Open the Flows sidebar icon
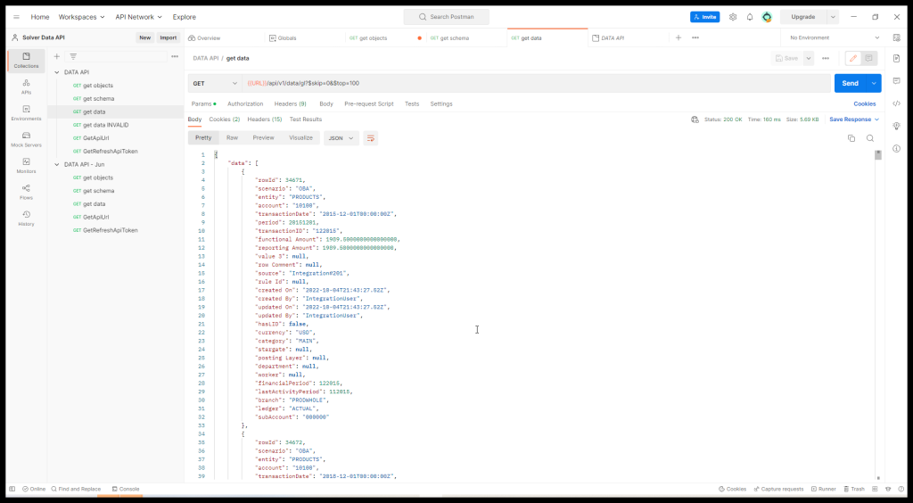Screen dimensions: 913x503 26,191
